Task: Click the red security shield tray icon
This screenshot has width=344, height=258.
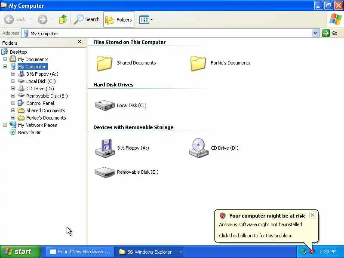Action: coord(312,252)
